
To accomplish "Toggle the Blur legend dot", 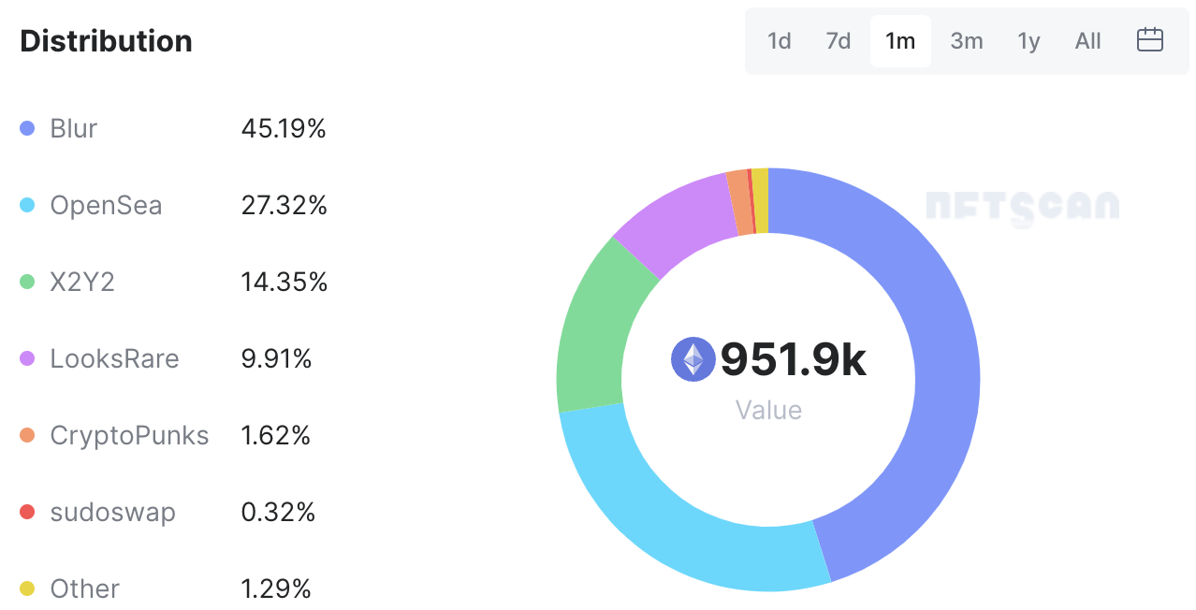I will pos(27,128).
